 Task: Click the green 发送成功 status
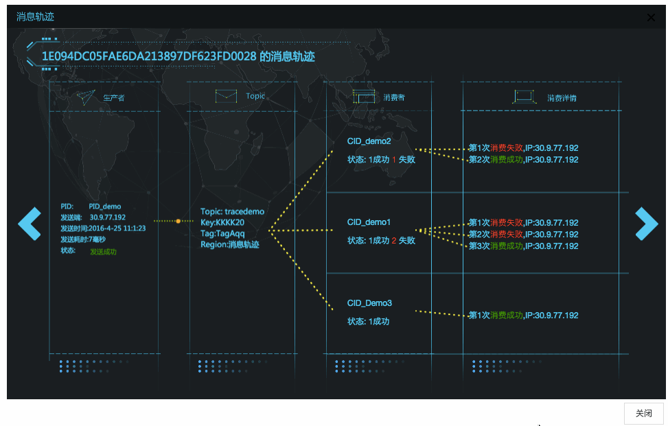(x=103, y=252)
